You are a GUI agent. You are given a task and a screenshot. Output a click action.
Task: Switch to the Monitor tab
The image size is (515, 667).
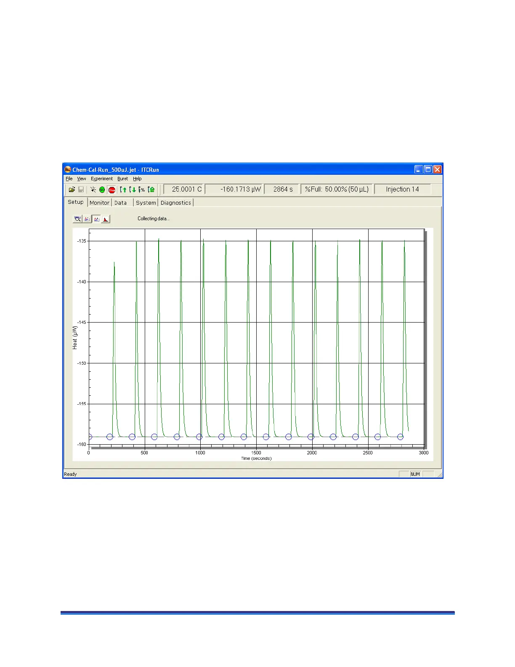tap(99, 203)
